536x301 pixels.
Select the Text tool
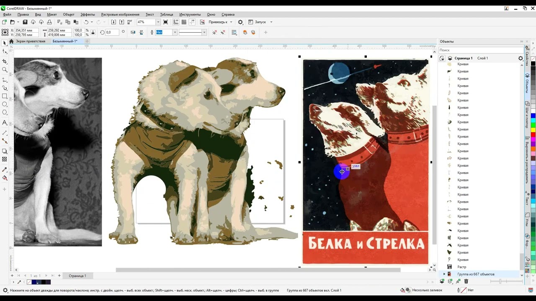(x=5, y=122)
